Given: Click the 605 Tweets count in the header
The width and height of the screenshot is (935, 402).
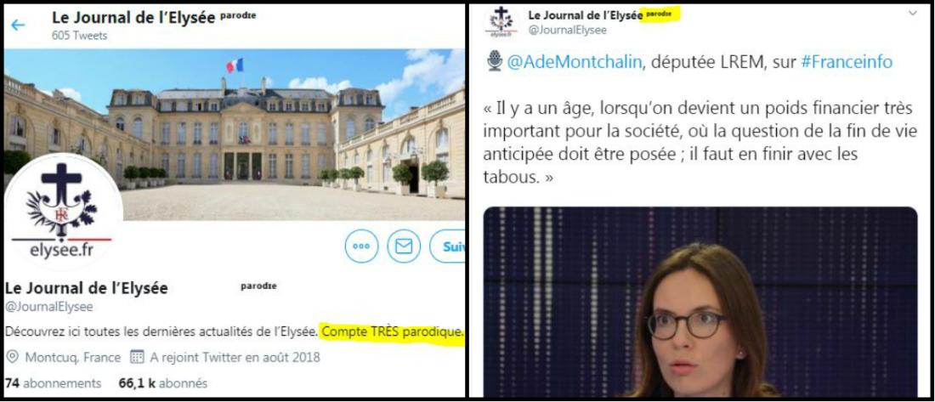Looking at the screenshot, I should point(79,35).
